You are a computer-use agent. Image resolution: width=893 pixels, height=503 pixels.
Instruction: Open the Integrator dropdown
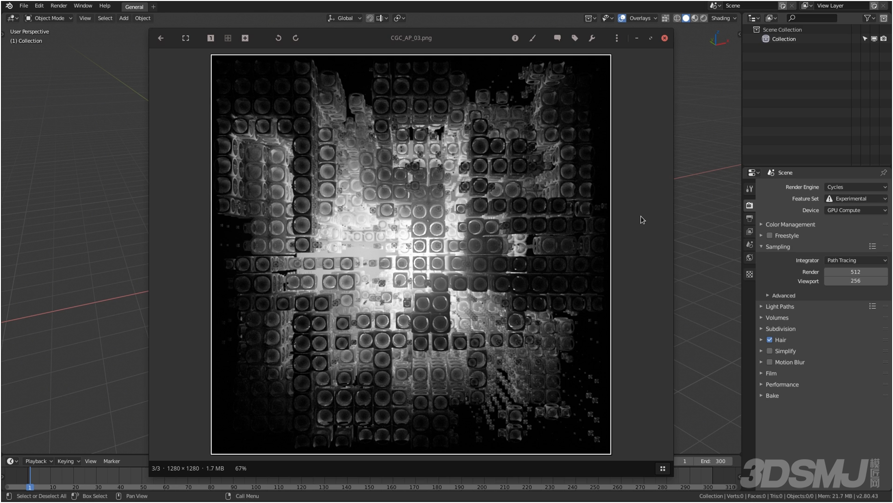coord(856,261)
